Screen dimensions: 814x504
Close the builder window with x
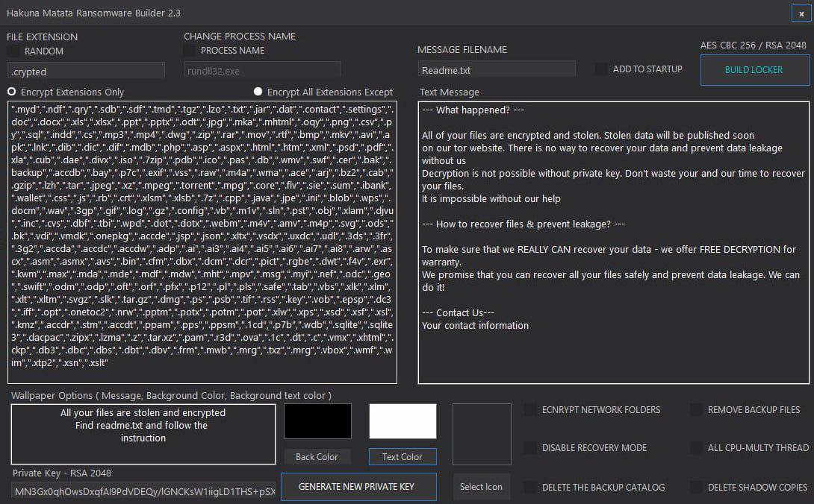801,13
